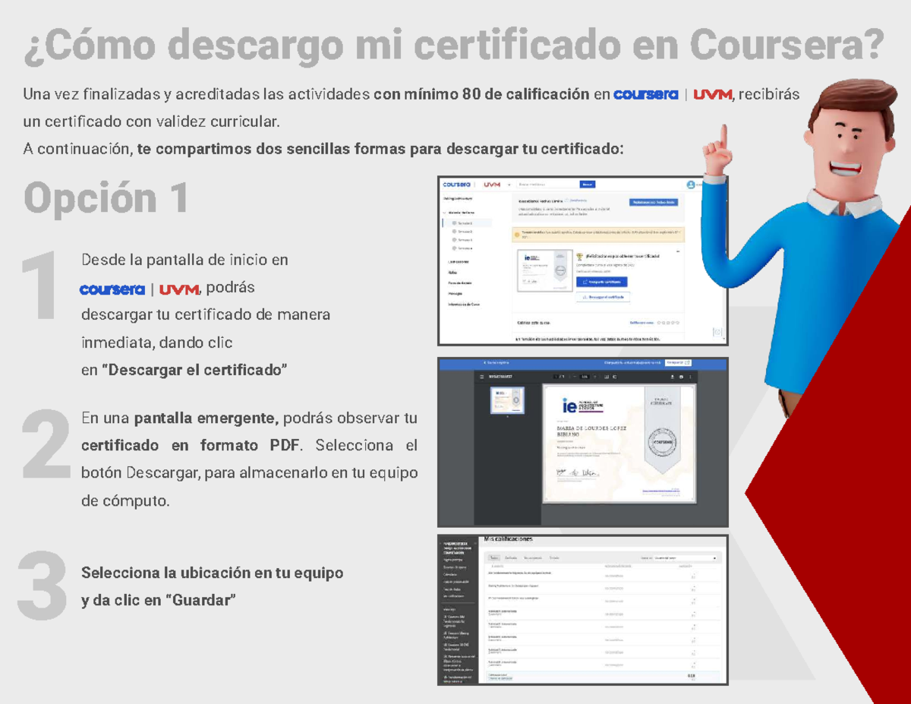Select the user avatar icon on Coursera
The image size is (911, 704).
coord(691,185)
